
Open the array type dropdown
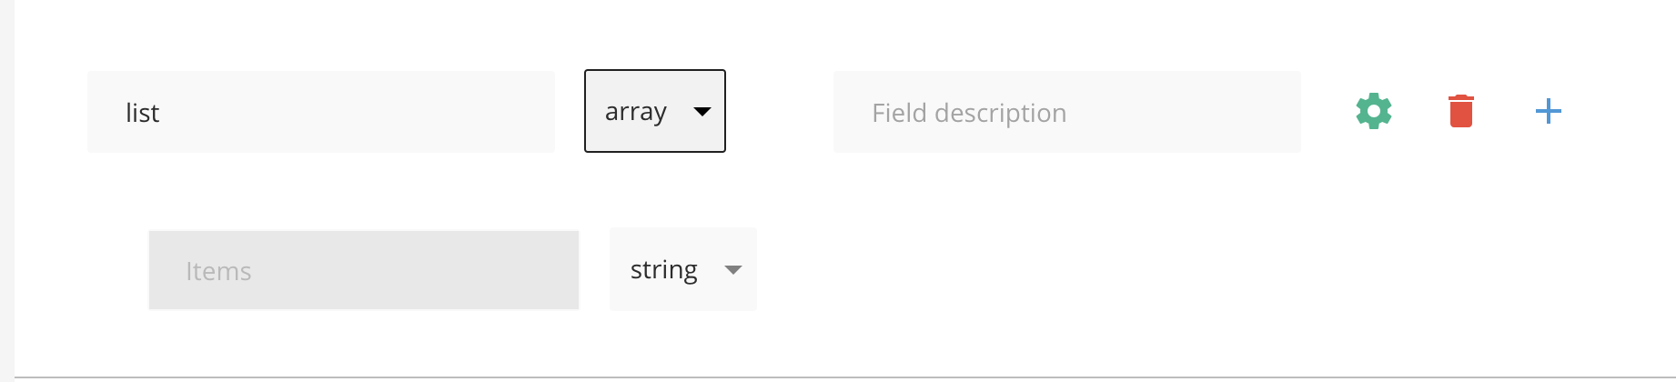tap(655, 111)
